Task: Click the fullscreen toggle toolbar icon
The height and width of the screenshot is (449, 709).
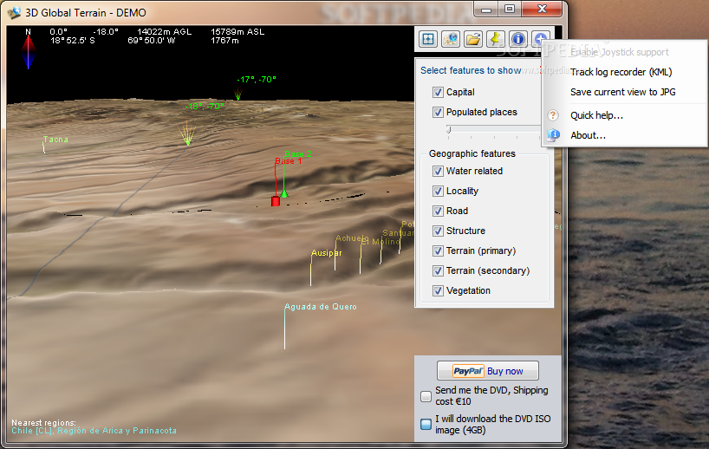Action: tap(428, 39)
